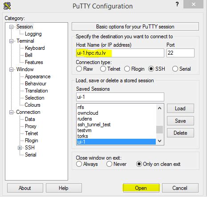Click the sessions list scroll up arrow
This screenshot has width=207, height=197.
(159, 108)
